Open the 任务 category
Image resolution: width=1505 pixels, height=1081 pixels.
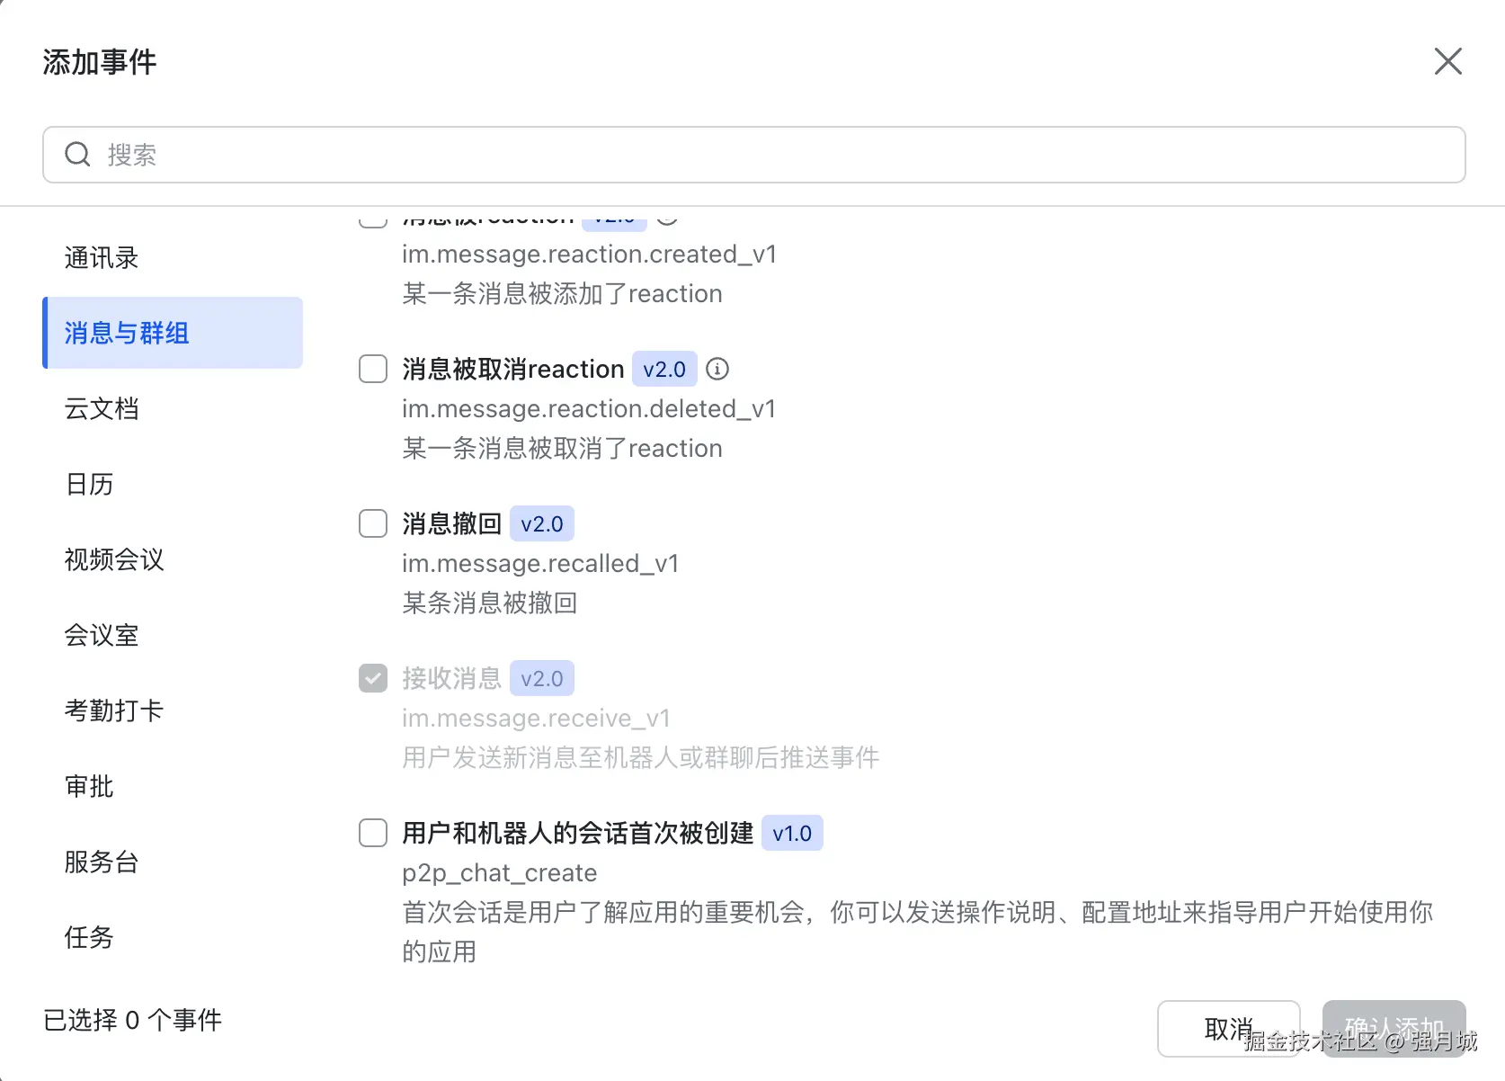89,938
